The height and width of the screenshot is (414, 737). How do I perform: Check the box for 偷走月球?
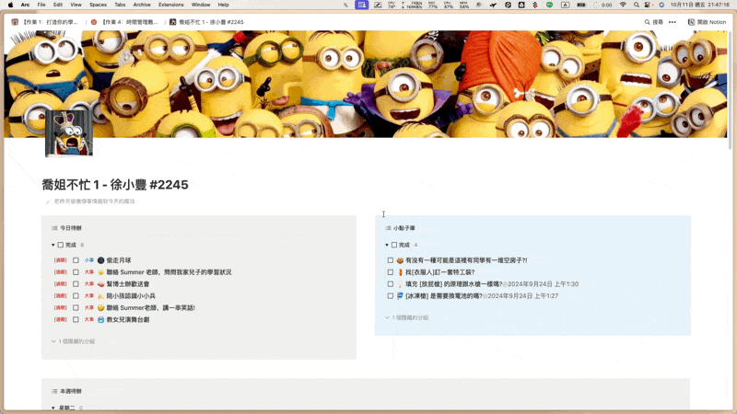coord(76,260)
